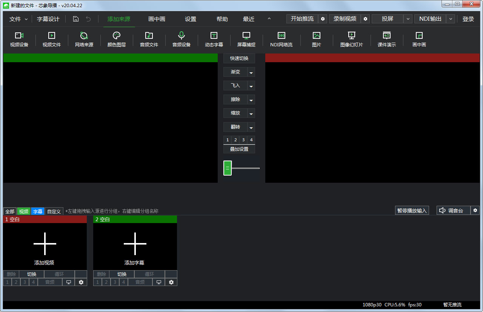Toggle the 字幕 group filter

click(38, 211)
